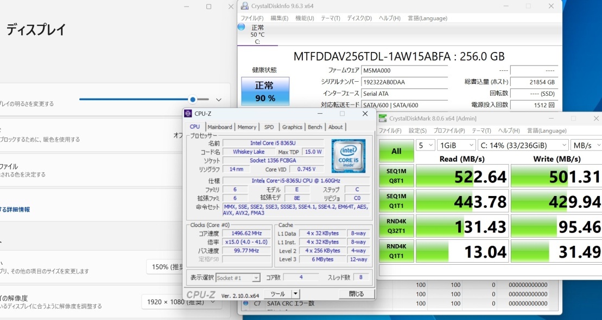Open the Bench tab in CPU-Z

[x=315, y=127]
